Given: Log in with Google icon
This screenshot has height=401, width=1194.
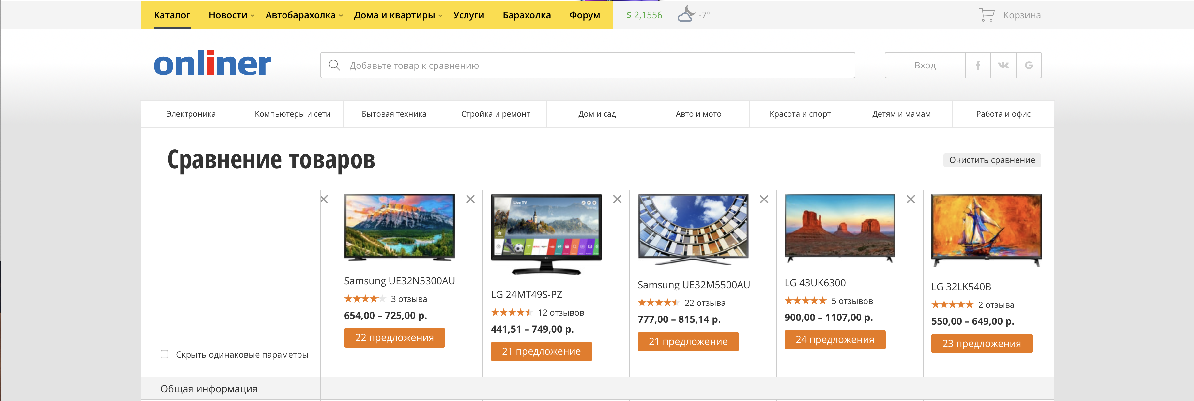Looking at the screenshot, I should click(x=1029, y=65).
